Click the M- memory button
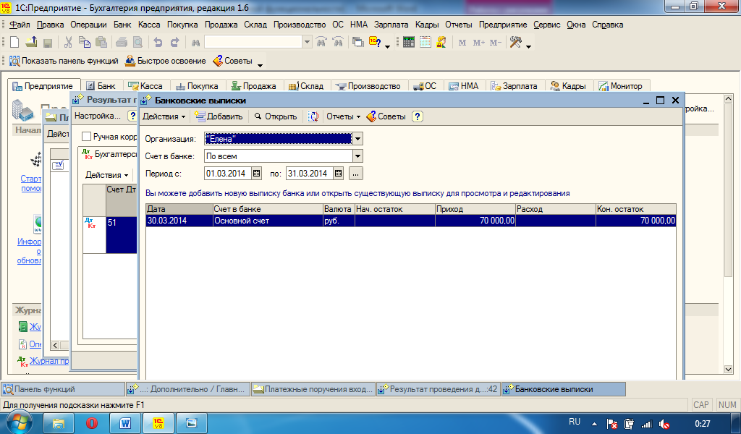741x434 pixels. (495, 43)
